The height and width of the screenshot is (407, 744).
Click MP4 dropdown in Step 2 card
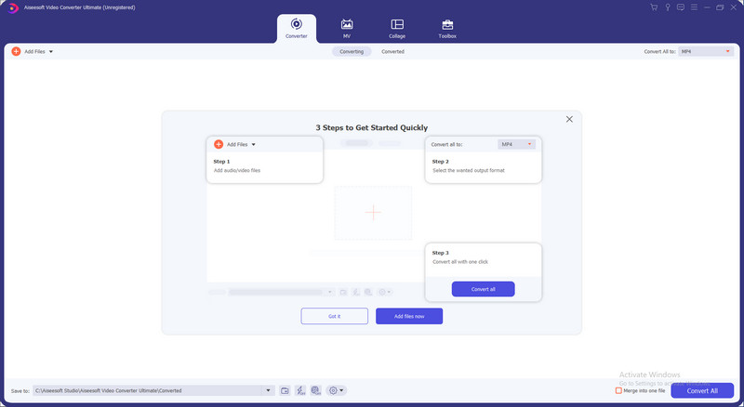coord(517,144)
